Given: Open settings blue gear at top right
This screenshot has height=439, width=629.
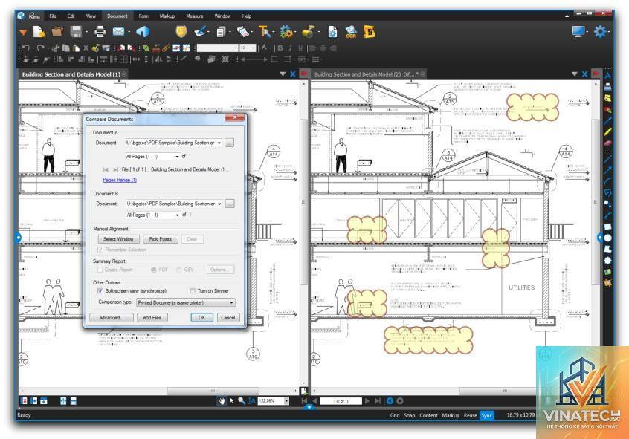Looking at the screenshot, I should point(600,31).
